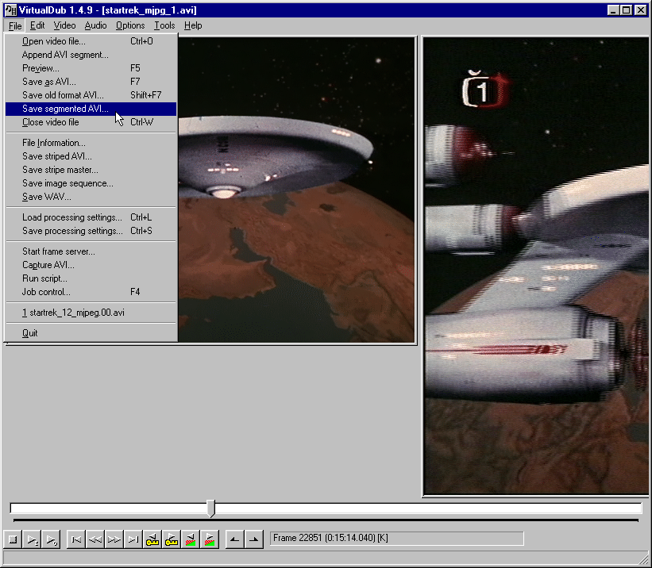Select Start frame server...
Screen dimensions: 652x568
tap(91, 251)
